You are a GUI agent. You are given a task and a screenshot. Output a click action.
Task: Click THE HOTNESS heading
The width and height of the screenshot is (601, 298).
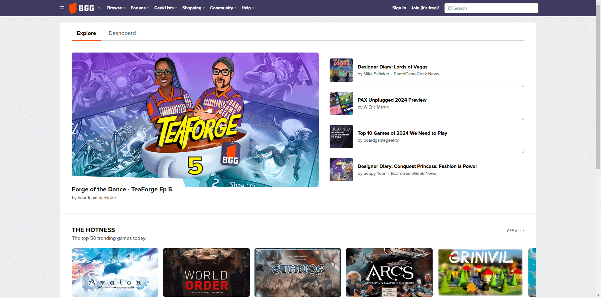(93, 230)
